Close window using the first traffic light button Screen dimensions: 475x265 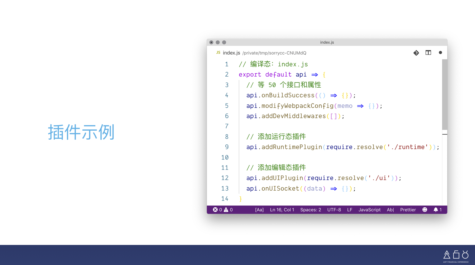pyautogui.click(x=211, y=42)
